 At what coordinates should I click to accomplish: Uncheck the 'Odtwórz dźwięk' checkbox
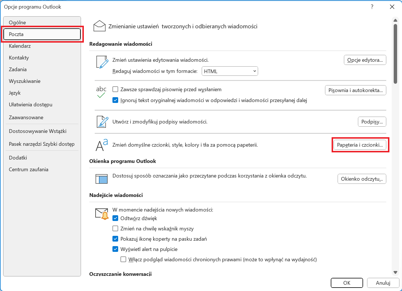(115, 218)
